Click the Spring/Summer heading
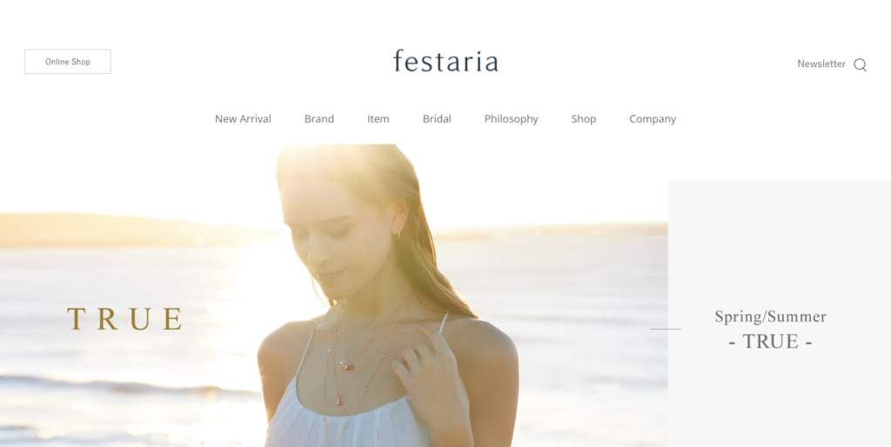Screen dimensions: 891x447 (x=771, y=317)
